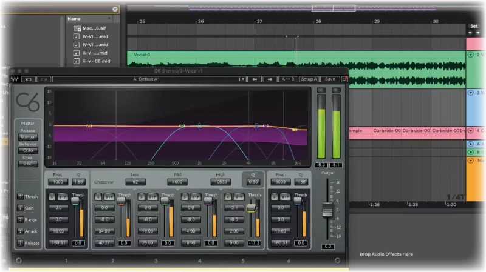The image size is (486, 272).
Task: Click the preset name field A: Default A*
Action: click(x=146, y=79)
